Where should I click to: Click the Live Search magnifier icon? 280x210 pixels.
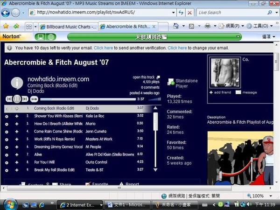(x=270, y=12)
